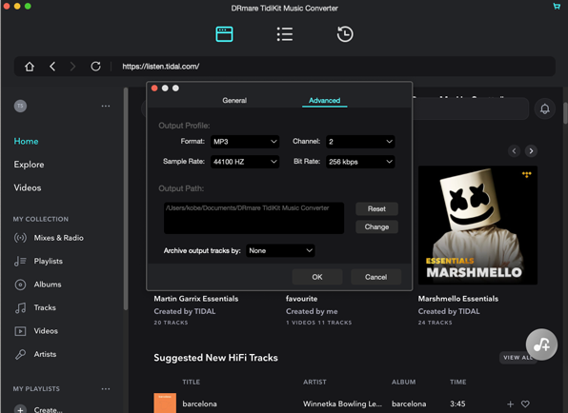Go to Home in sidebar

26,141
